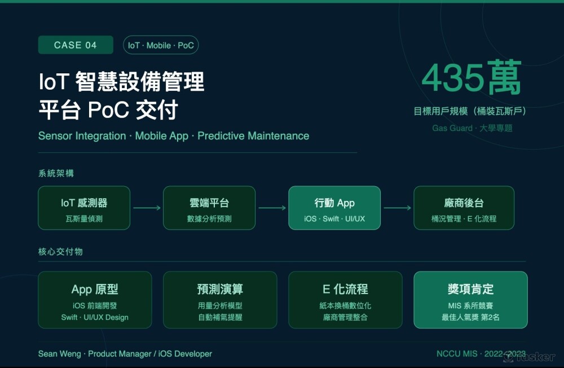Click the 預測演算 deliverable card
564x368 pixels.
point(220,300)
